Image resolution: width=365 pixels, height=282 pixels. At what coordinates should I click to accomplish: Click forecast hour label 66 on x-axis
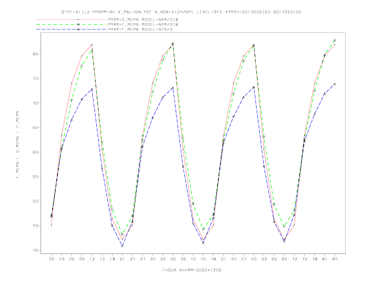point(274,259)
